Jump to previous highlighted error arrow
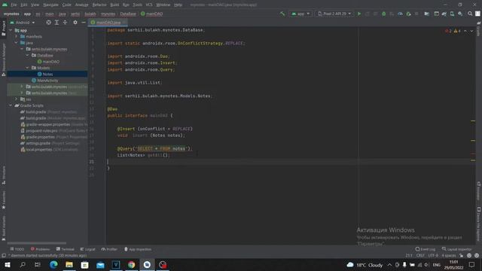This screenshot has width=482, height=271. click(x=465, y=31)
